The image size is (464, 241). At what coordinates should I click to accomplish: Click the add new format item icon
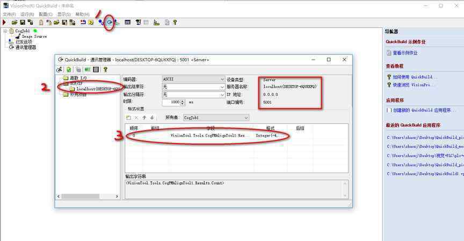pyautogui.click(x=128, y=118)
